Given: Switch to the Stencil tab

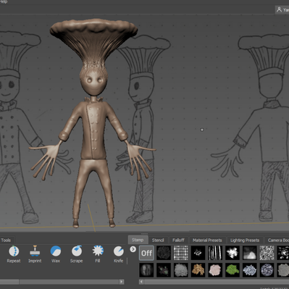Looking at the screenshot, I should (158, 240).
